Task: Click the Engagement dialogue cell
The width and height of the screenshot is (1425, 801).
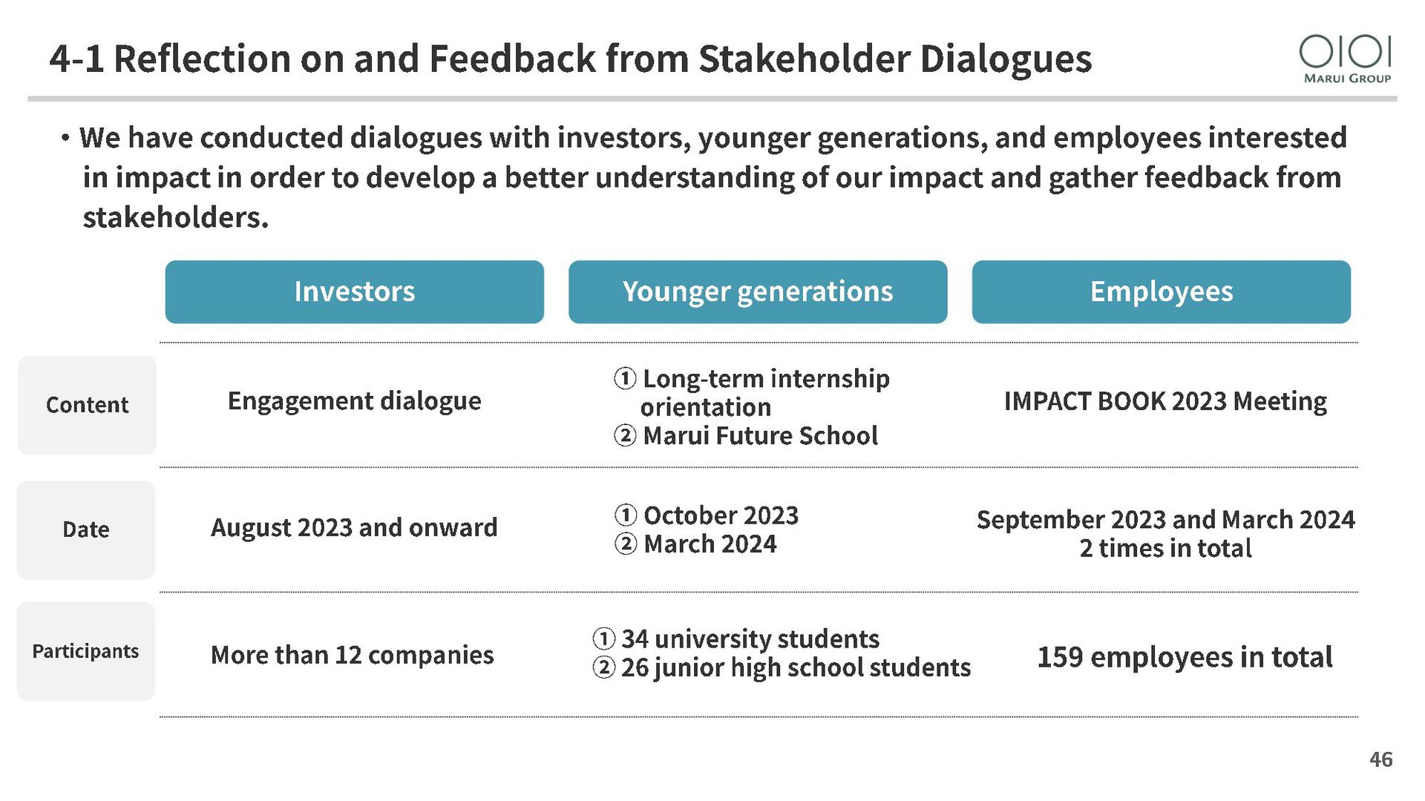Action: coord(354,401)
